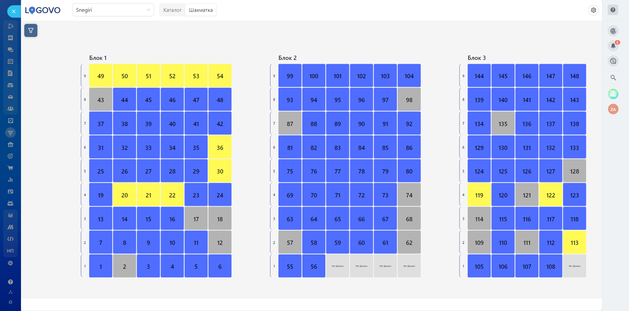Click the chat bubbles icon in sidebar
Screen dimensions: 629x311
(x=10, y=50)
